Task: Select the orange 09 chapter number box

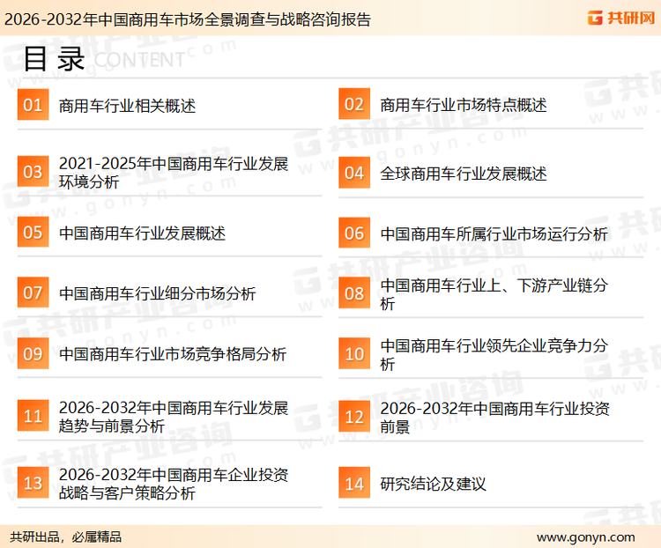Action: click(x=33, y=353)
